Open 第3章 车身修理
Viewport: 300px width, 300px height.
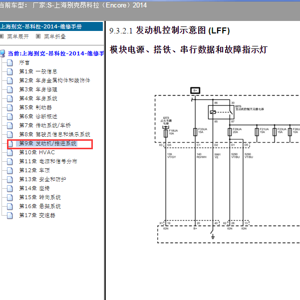tap(38, 89)
